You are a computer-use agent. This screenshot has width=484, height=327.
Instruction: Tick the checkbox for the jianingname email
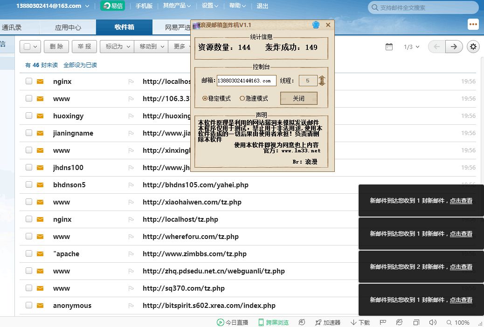29,133
